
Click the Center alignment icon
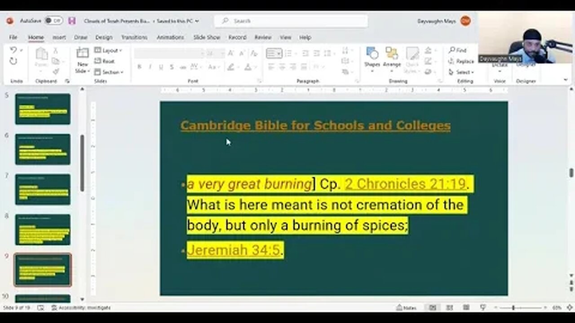(282, 67)
